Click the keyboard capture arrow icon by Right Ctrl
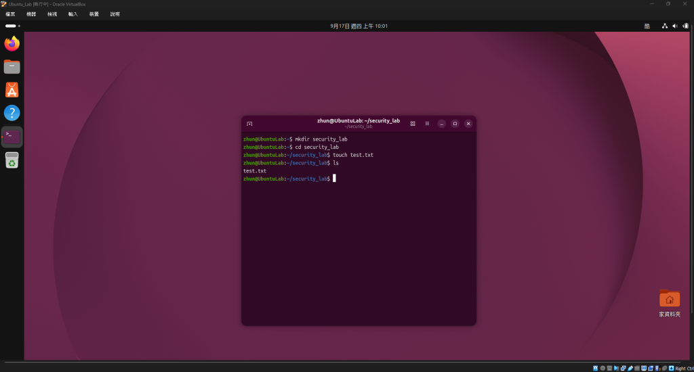Screen dimensions: 694x372 coord(672,368)
